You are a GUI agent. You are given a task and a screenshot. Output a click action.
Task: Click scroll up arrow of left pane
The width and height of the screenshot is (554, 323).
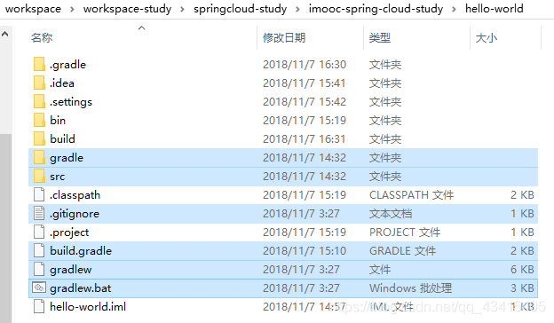5,34
